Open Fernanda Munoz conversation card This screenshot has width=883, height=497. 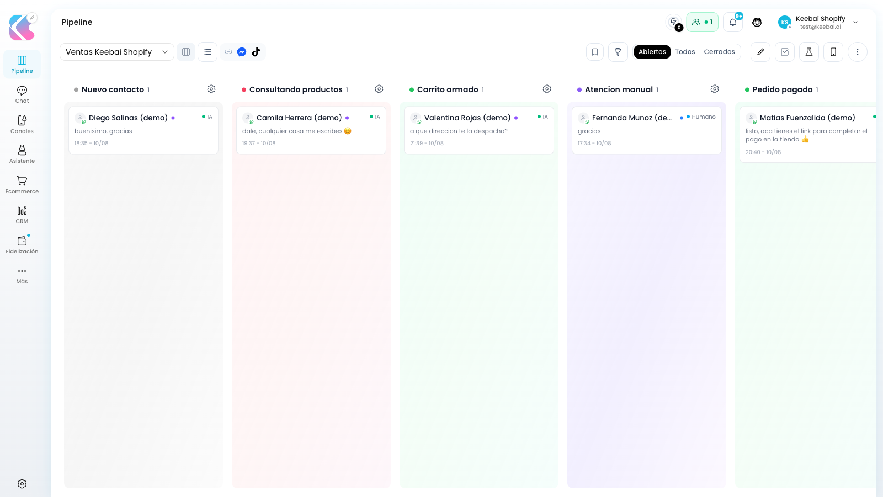(647, 130)
